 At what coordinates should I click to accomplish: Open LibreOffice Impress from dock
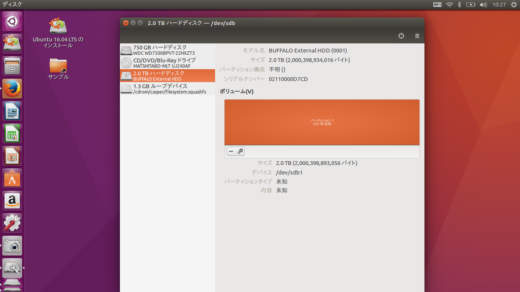pyautogui.click(x=12, y=156)
